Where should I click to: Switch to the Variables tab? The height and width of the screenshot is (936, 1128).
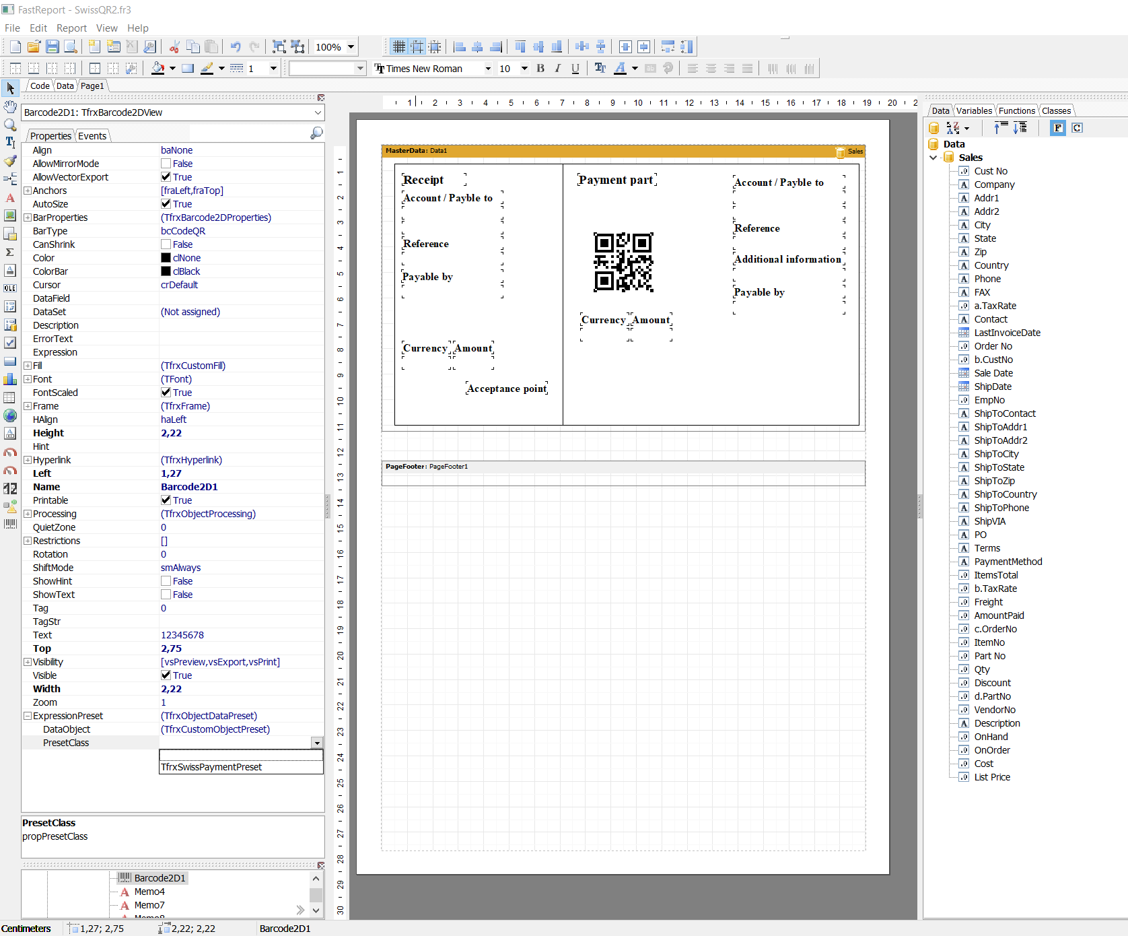(973, 110)
